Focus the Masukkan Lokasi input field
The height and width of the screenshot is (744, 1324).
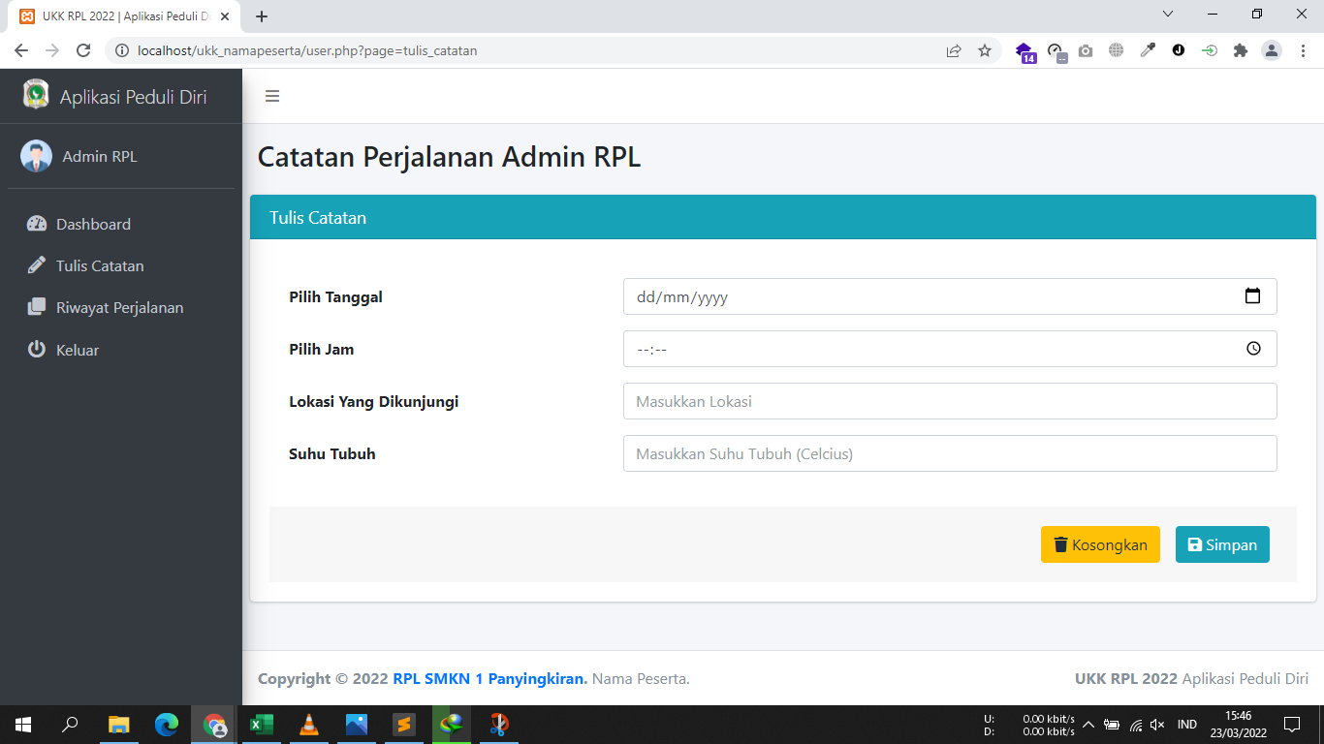[949, 401]
